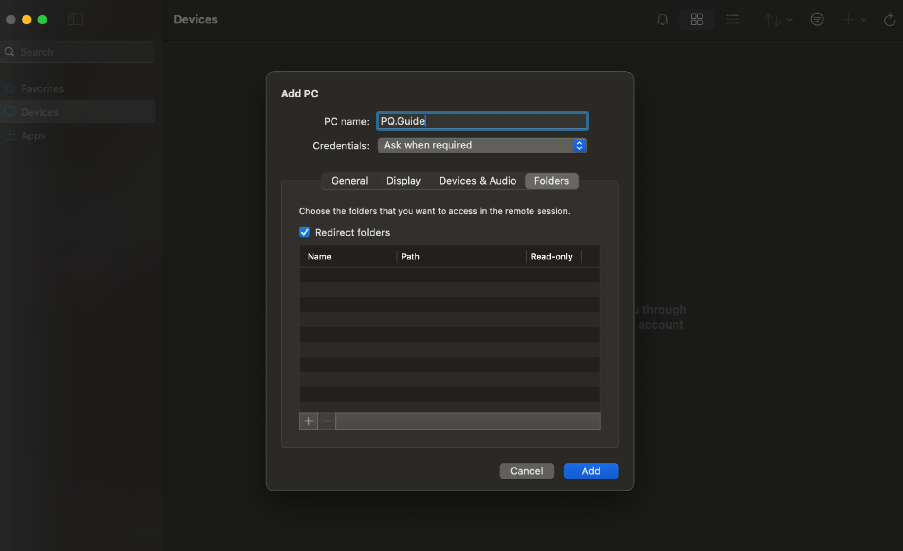This screenshot has height=551, width=903.
Task: Click the Read-only column header
Action: coord(551,256)
